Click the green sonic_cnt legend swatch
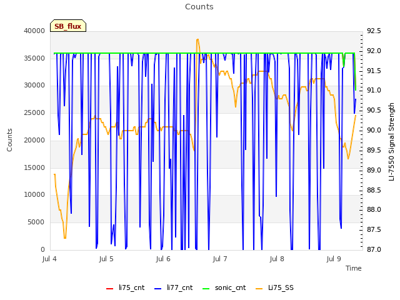400x300 pixels. (206, 289)
